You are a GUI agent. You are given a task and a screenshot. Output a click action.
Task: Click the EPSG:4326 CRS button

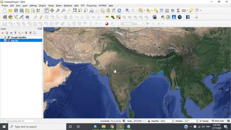click(x=218, y=121)
